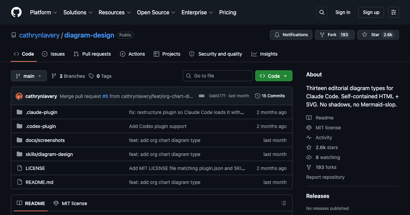
Task: Click the Notifications bell button
Action: tap(291, 35)
